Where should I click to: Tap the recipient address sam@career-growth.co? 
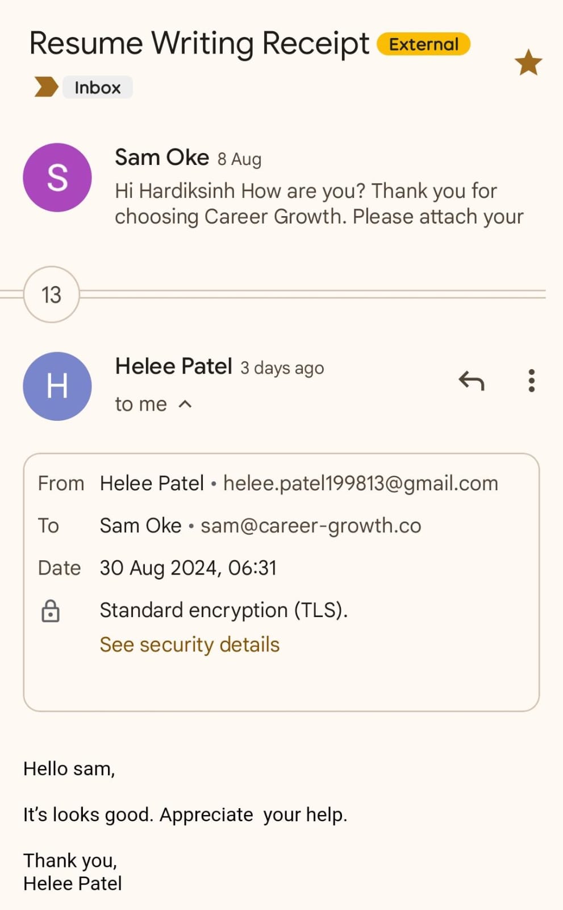311,526
